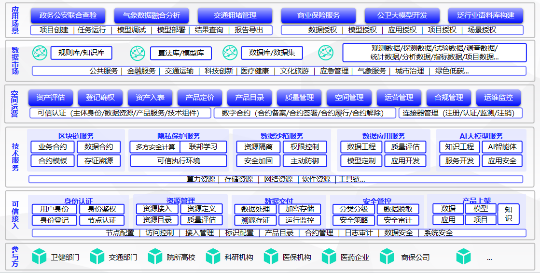The height and width of the screenshot is (273, 540).
Task: Click the cube icon next to 院所高校
Action: 155,257
